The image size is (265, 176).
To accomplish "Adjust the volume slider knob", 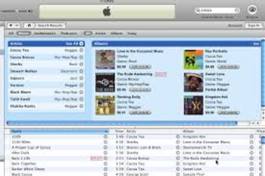I will click(x=17, y=11).
